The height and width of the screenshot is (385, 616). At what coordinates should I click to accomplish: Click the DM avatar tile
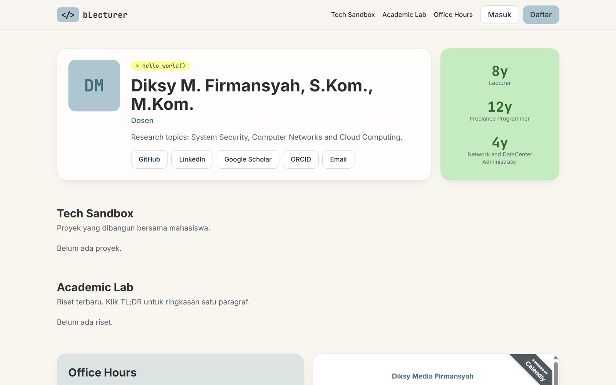click(x=94, y=85)
